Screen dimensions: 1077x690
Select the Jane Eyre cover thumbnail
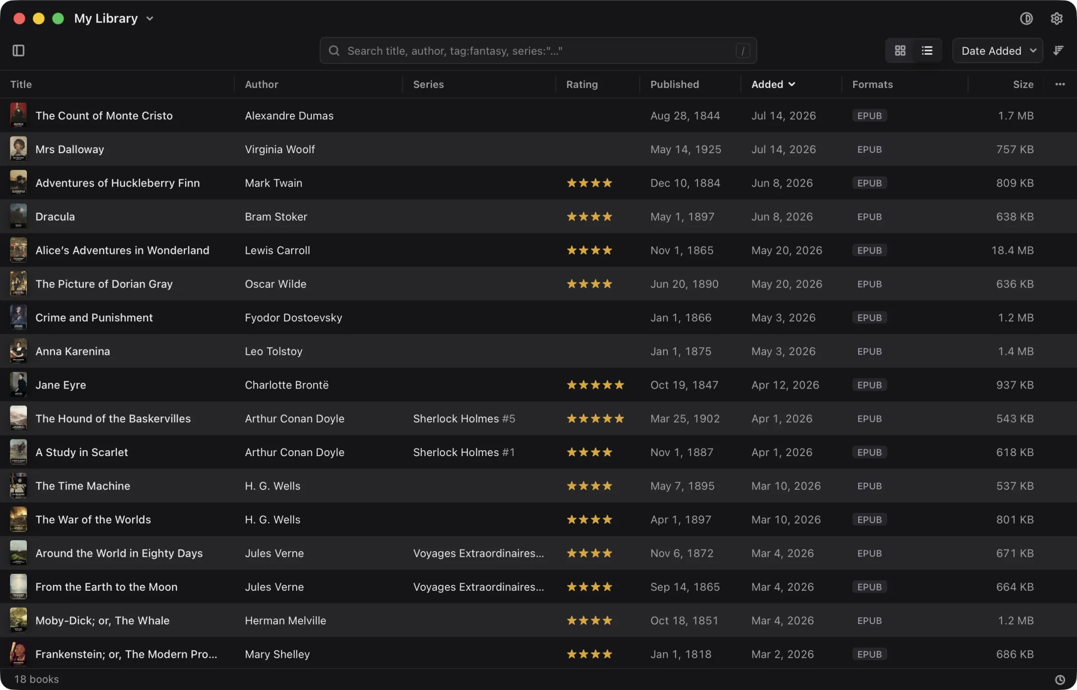pyautogui.click(x=19, y=385)
